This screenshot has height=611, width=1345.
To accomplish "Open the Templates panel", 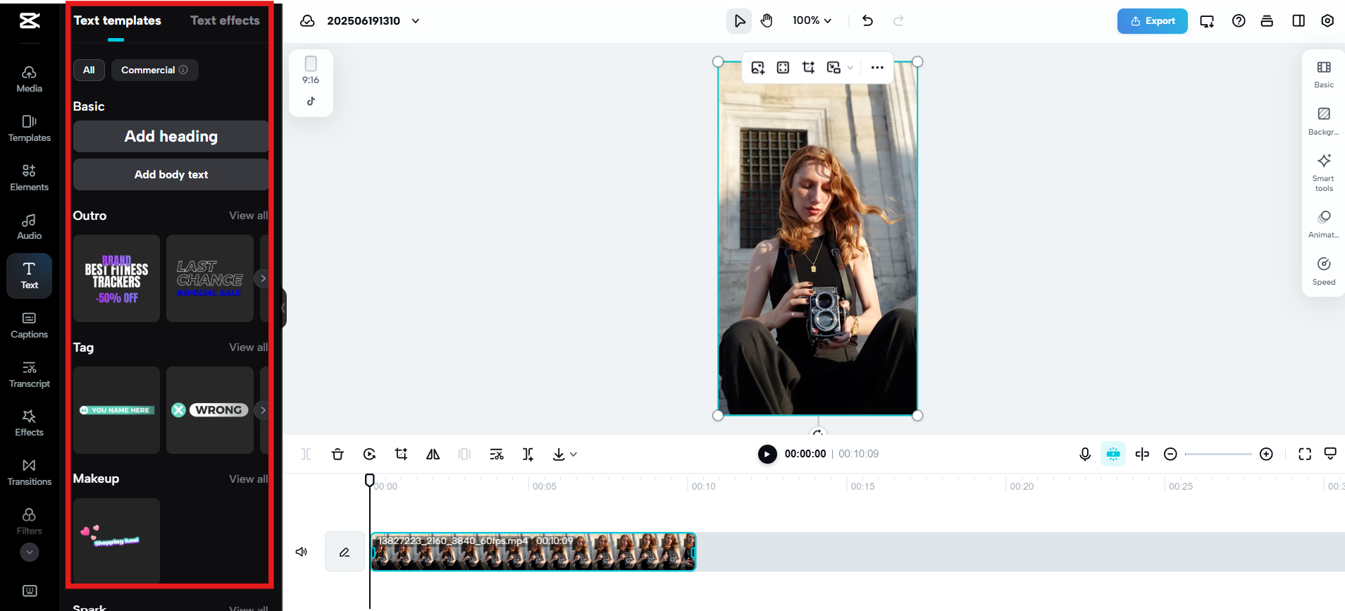I will pyautogui.click(x=29, y=128).
